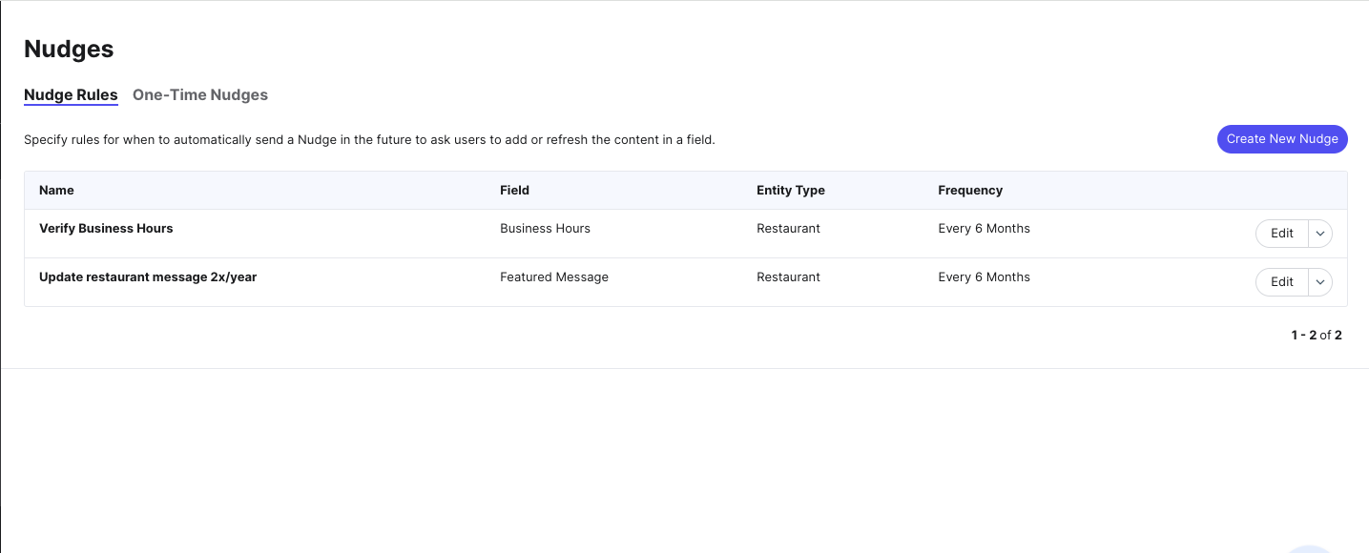
Task: Click the Entity Type column header
Action: click(x=790, y=191)
